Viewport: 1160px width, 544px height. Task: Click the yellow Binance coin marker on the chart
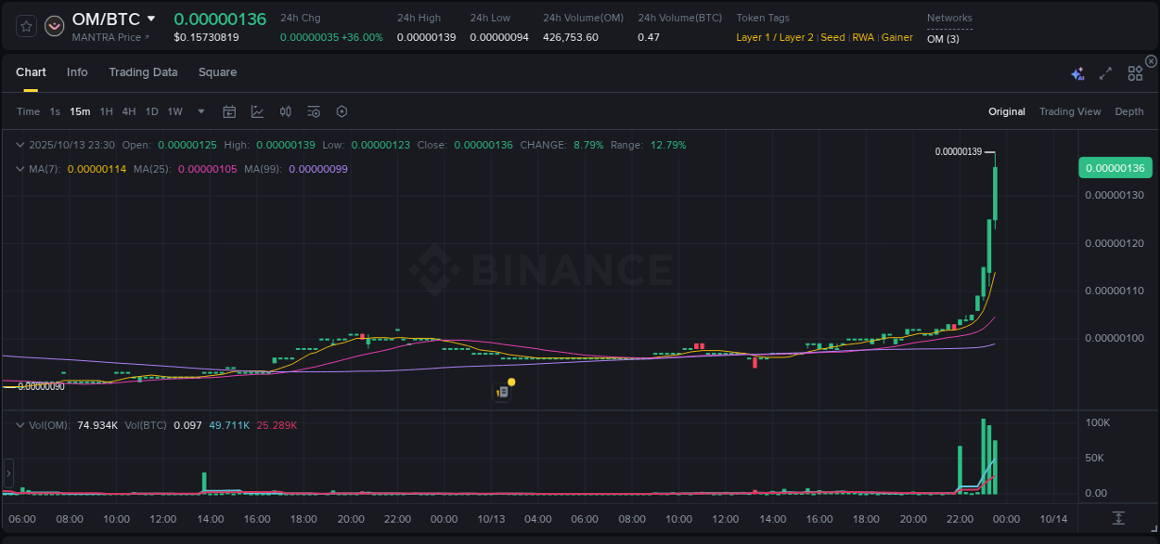(510, 382)
